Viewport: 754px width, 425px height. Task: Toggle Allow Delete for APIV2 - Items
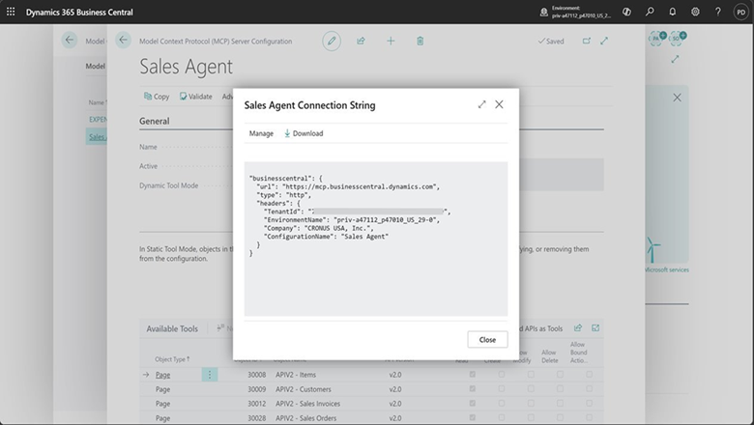[x=561, y=374]
